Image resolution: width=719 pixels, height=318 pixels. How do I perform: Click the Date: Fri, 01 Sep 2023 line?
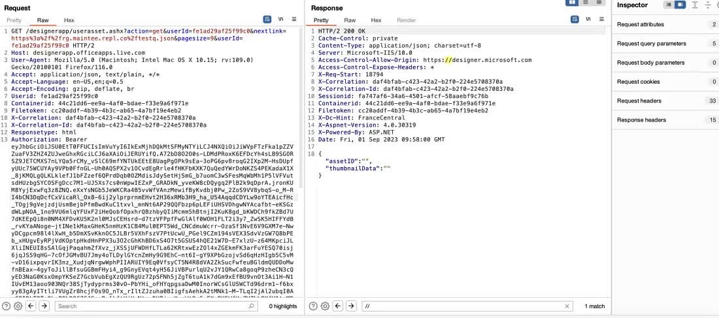click(x=381, y=139)
